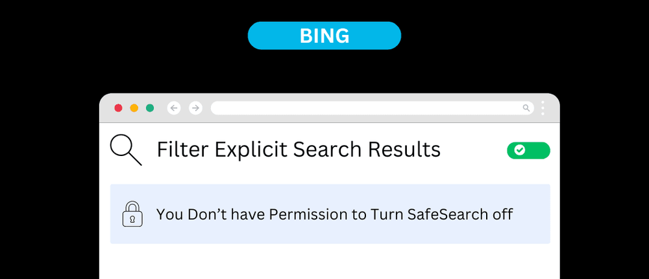Select the blue BING label
This screenshot has height=279, width=649.
[324, 36]
